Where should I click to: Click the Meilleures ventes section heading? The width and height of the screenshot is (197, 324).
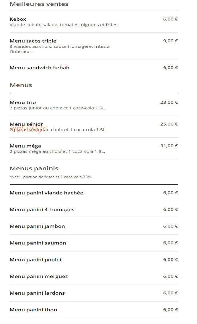pos(39,4)
